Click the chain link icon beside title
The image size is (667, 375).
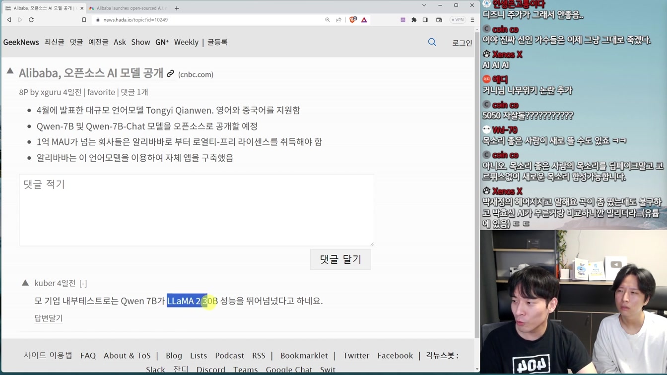click(170, 74)
